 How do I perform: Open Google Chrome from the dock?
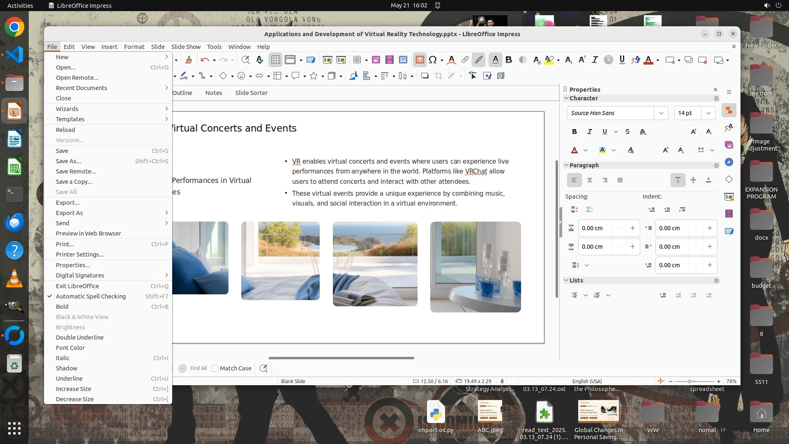[14, 27]
